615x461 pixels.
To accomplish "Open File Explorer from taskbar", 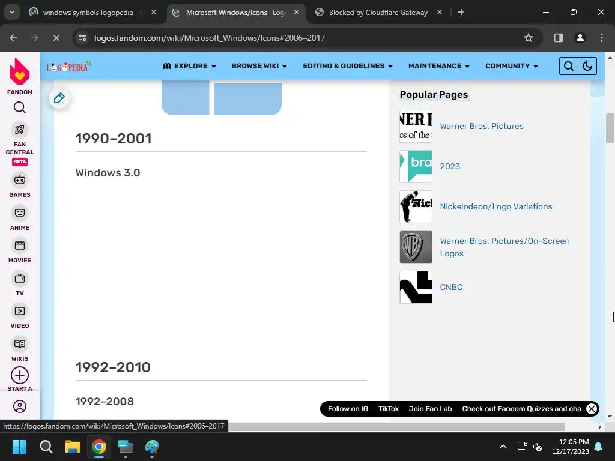I will (x=73, y=447).
